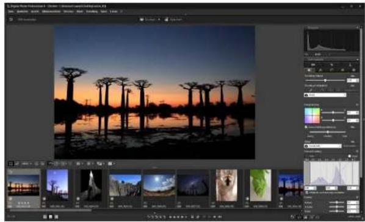This screenshot has height=222, width=365.
Task: Click third thumbnail-layout icon at bottom left
Action: [56, 217]
